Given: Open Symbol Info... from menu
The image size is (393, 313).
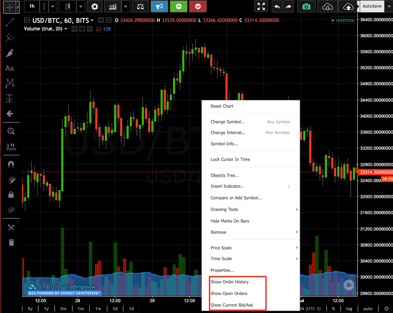Looking at the screenshot, I should click(x=251, y=144).
